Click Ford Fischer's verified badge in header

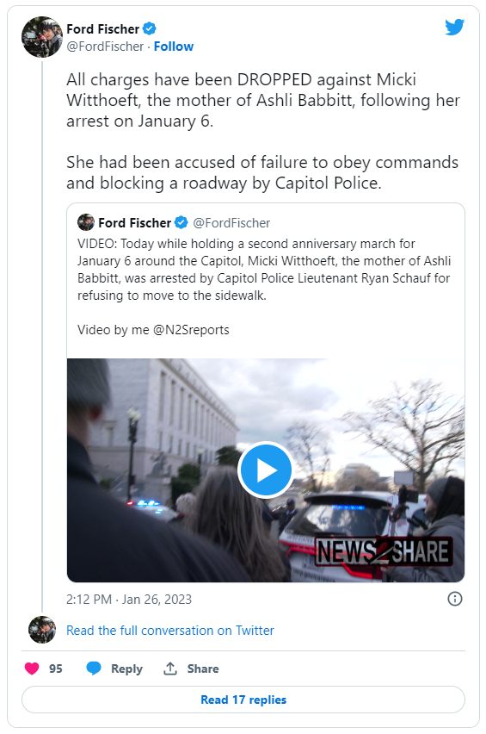pyautogui.click(x=149, y=29)
